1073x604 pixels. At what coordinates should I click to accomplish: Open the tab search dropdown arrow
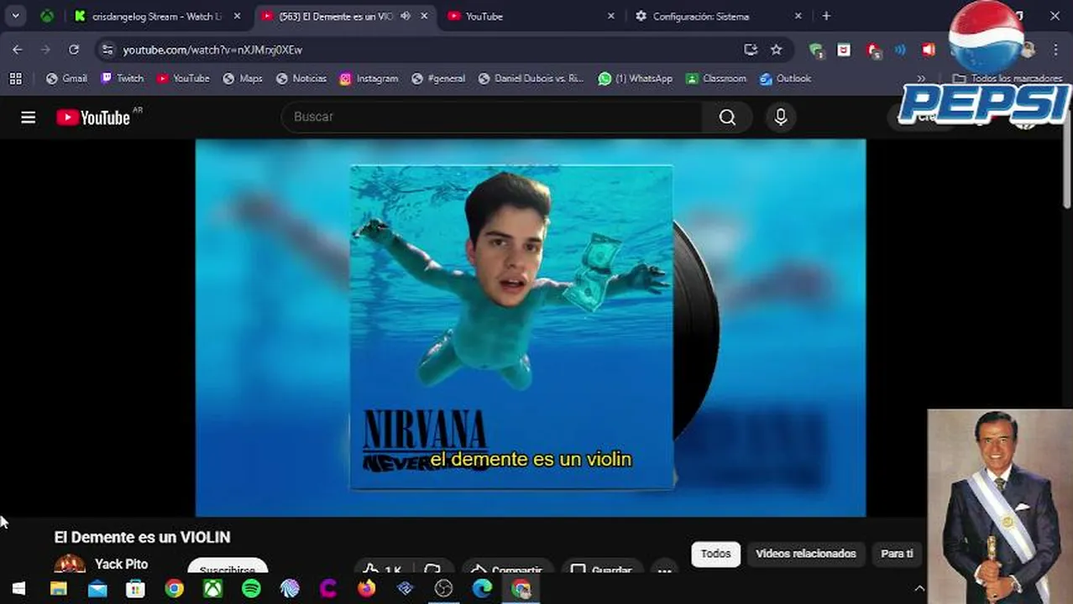(x=15, y=16)
